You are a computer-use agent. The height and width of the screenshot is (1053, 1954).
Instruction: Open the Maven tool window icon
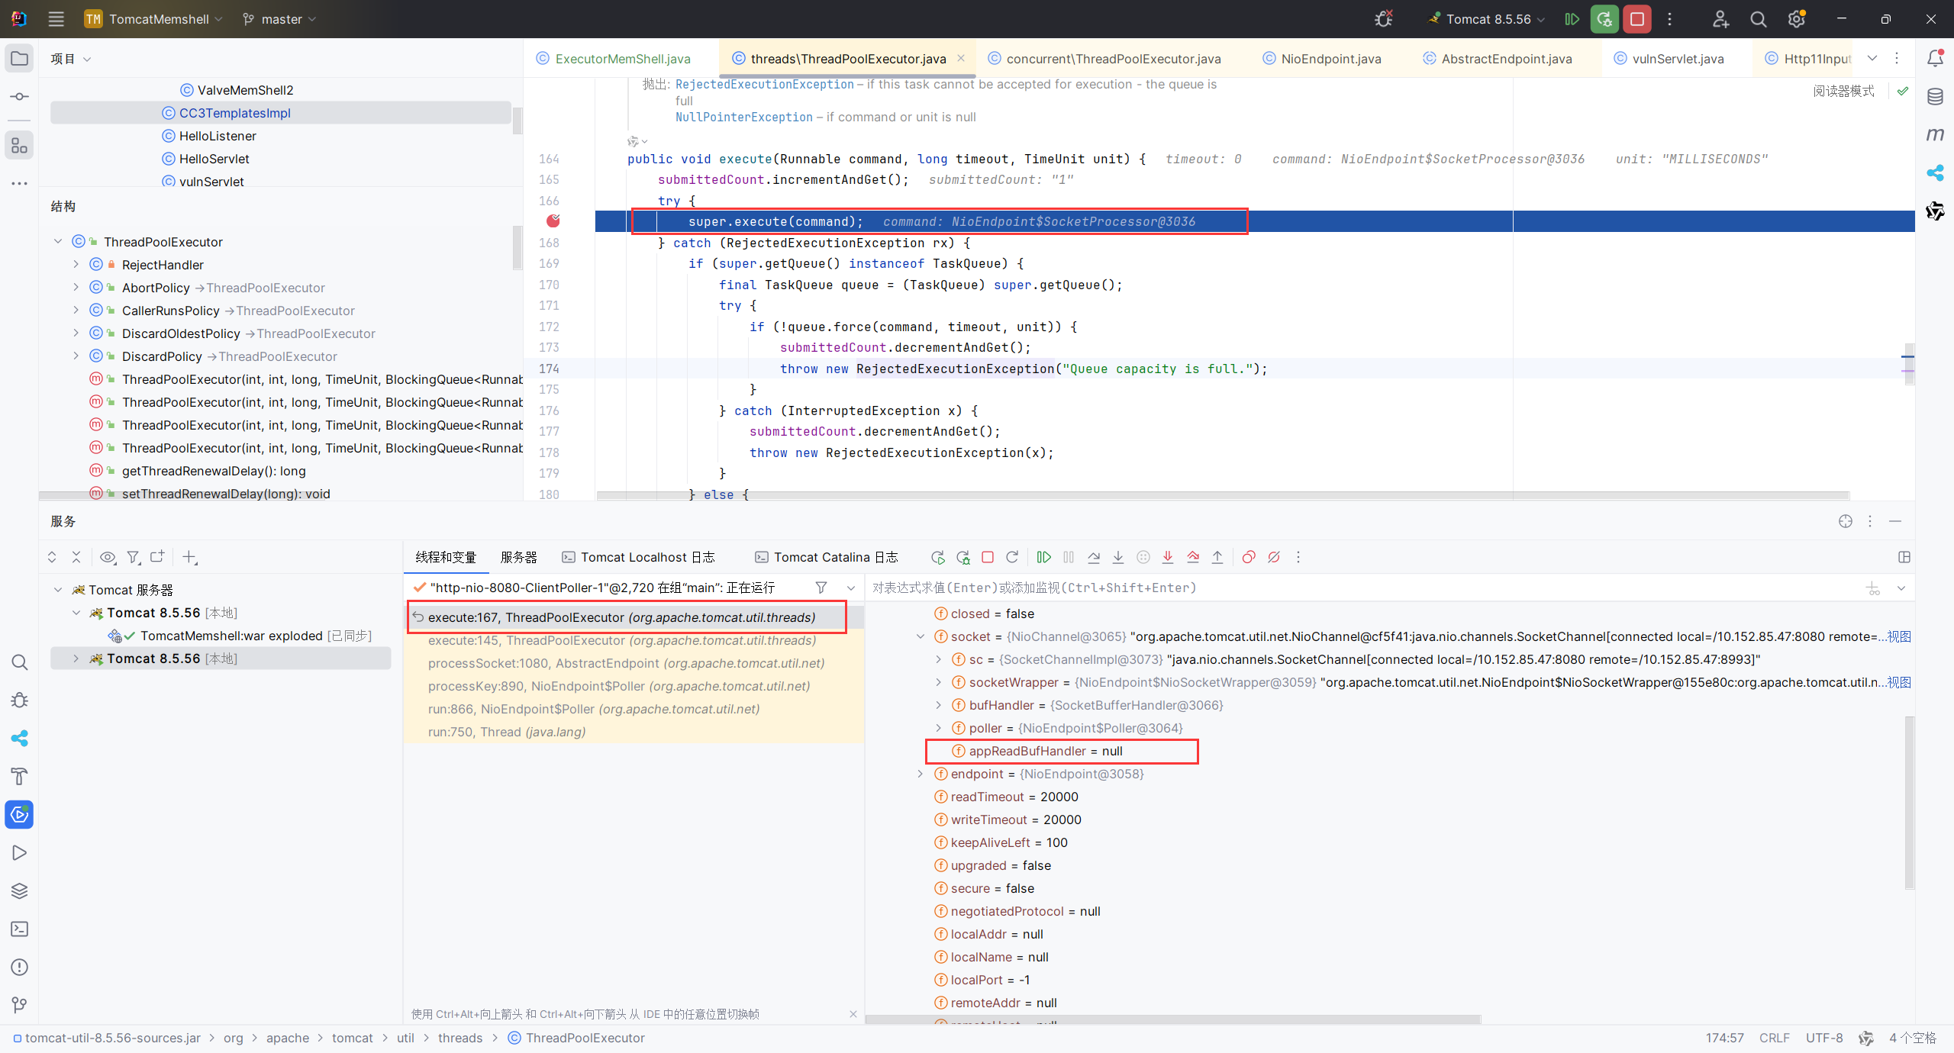1935,134
